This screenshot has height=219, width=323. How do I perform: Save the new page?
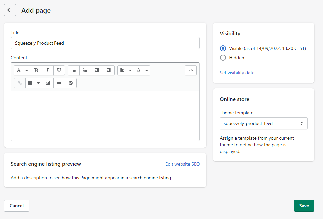[304, 206]
